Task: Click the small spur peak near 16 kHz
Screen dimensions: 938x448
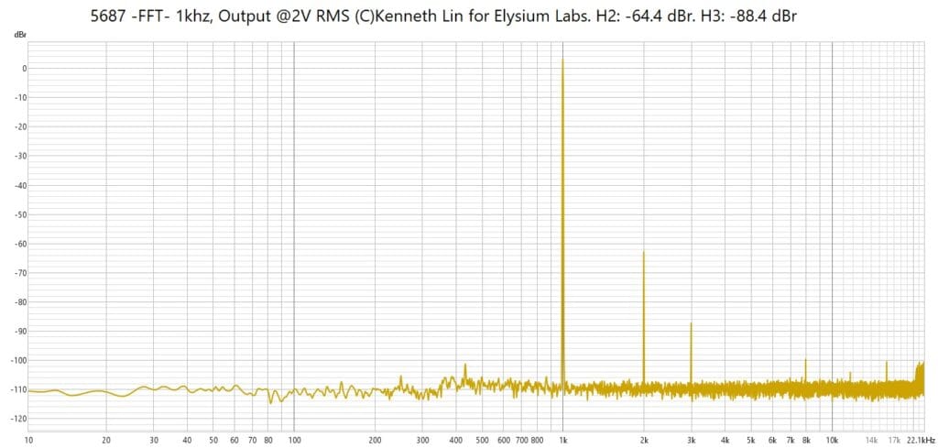Action: click(887, 369)
